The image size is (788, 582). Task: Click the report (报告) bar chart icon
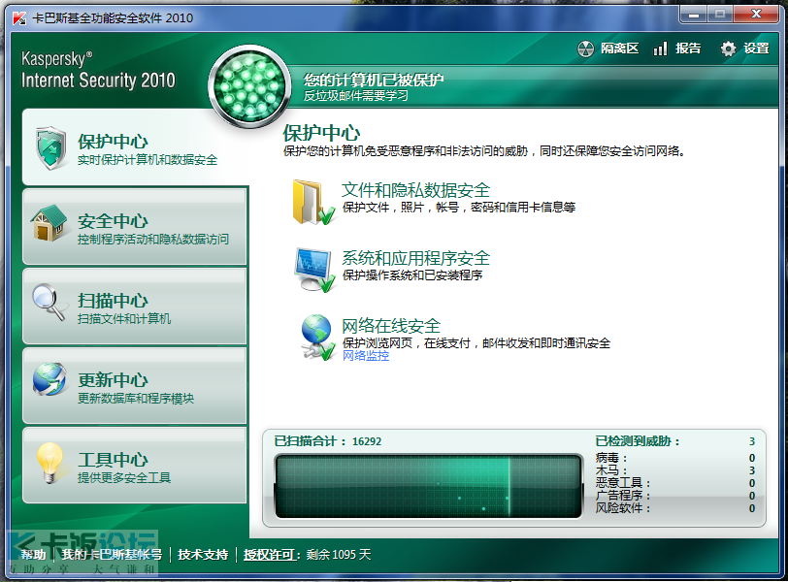coord(660,48)
